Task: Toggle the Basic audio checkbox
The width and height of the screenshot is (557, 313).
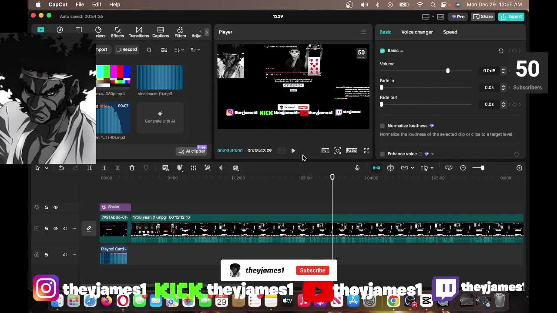Action: tap(383, 51)
